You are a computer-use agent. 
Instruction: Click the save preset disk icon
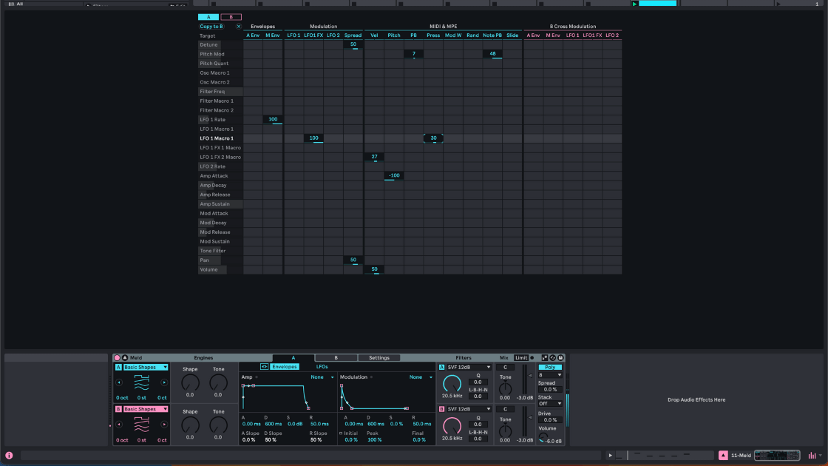click(560, 358)
